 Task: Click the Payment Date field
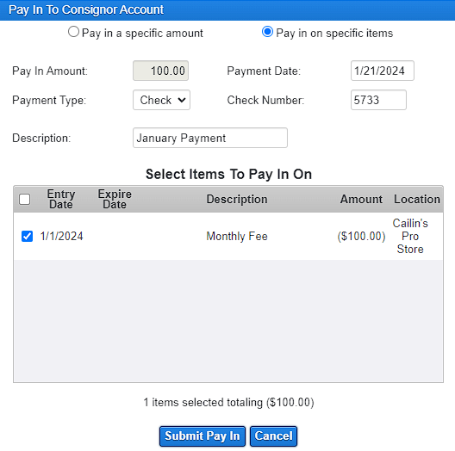pos(382,71)
